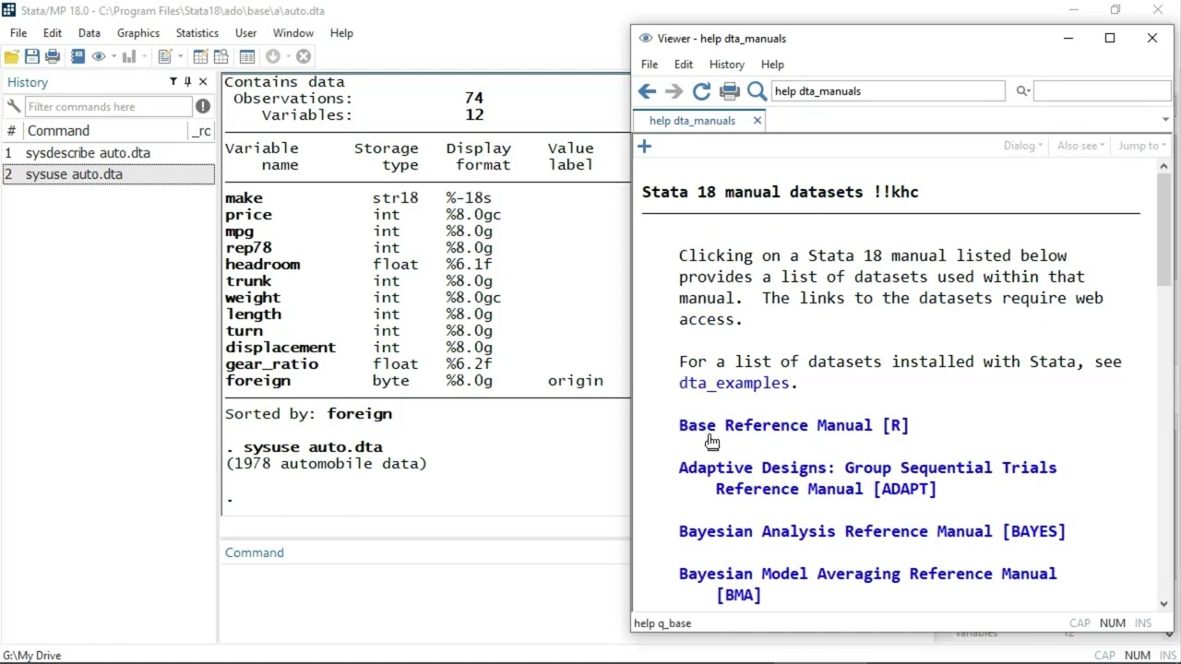Click the Graph bar chart icon
Viewport: 1181px width, 664px height.
(128, 56)
